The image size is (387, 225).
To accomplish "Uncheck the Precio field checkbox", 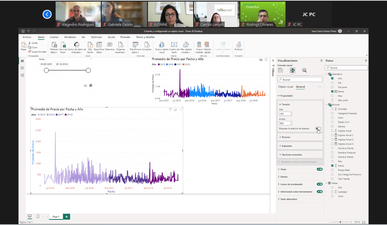I will point(332,166).
